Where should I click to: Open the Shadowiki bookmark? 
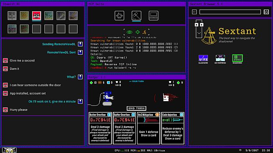237,59
